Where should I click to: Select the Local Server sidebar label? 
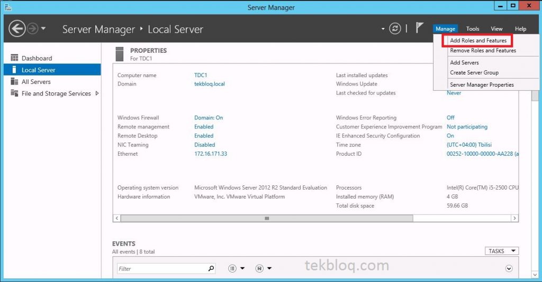click(38, 70)
